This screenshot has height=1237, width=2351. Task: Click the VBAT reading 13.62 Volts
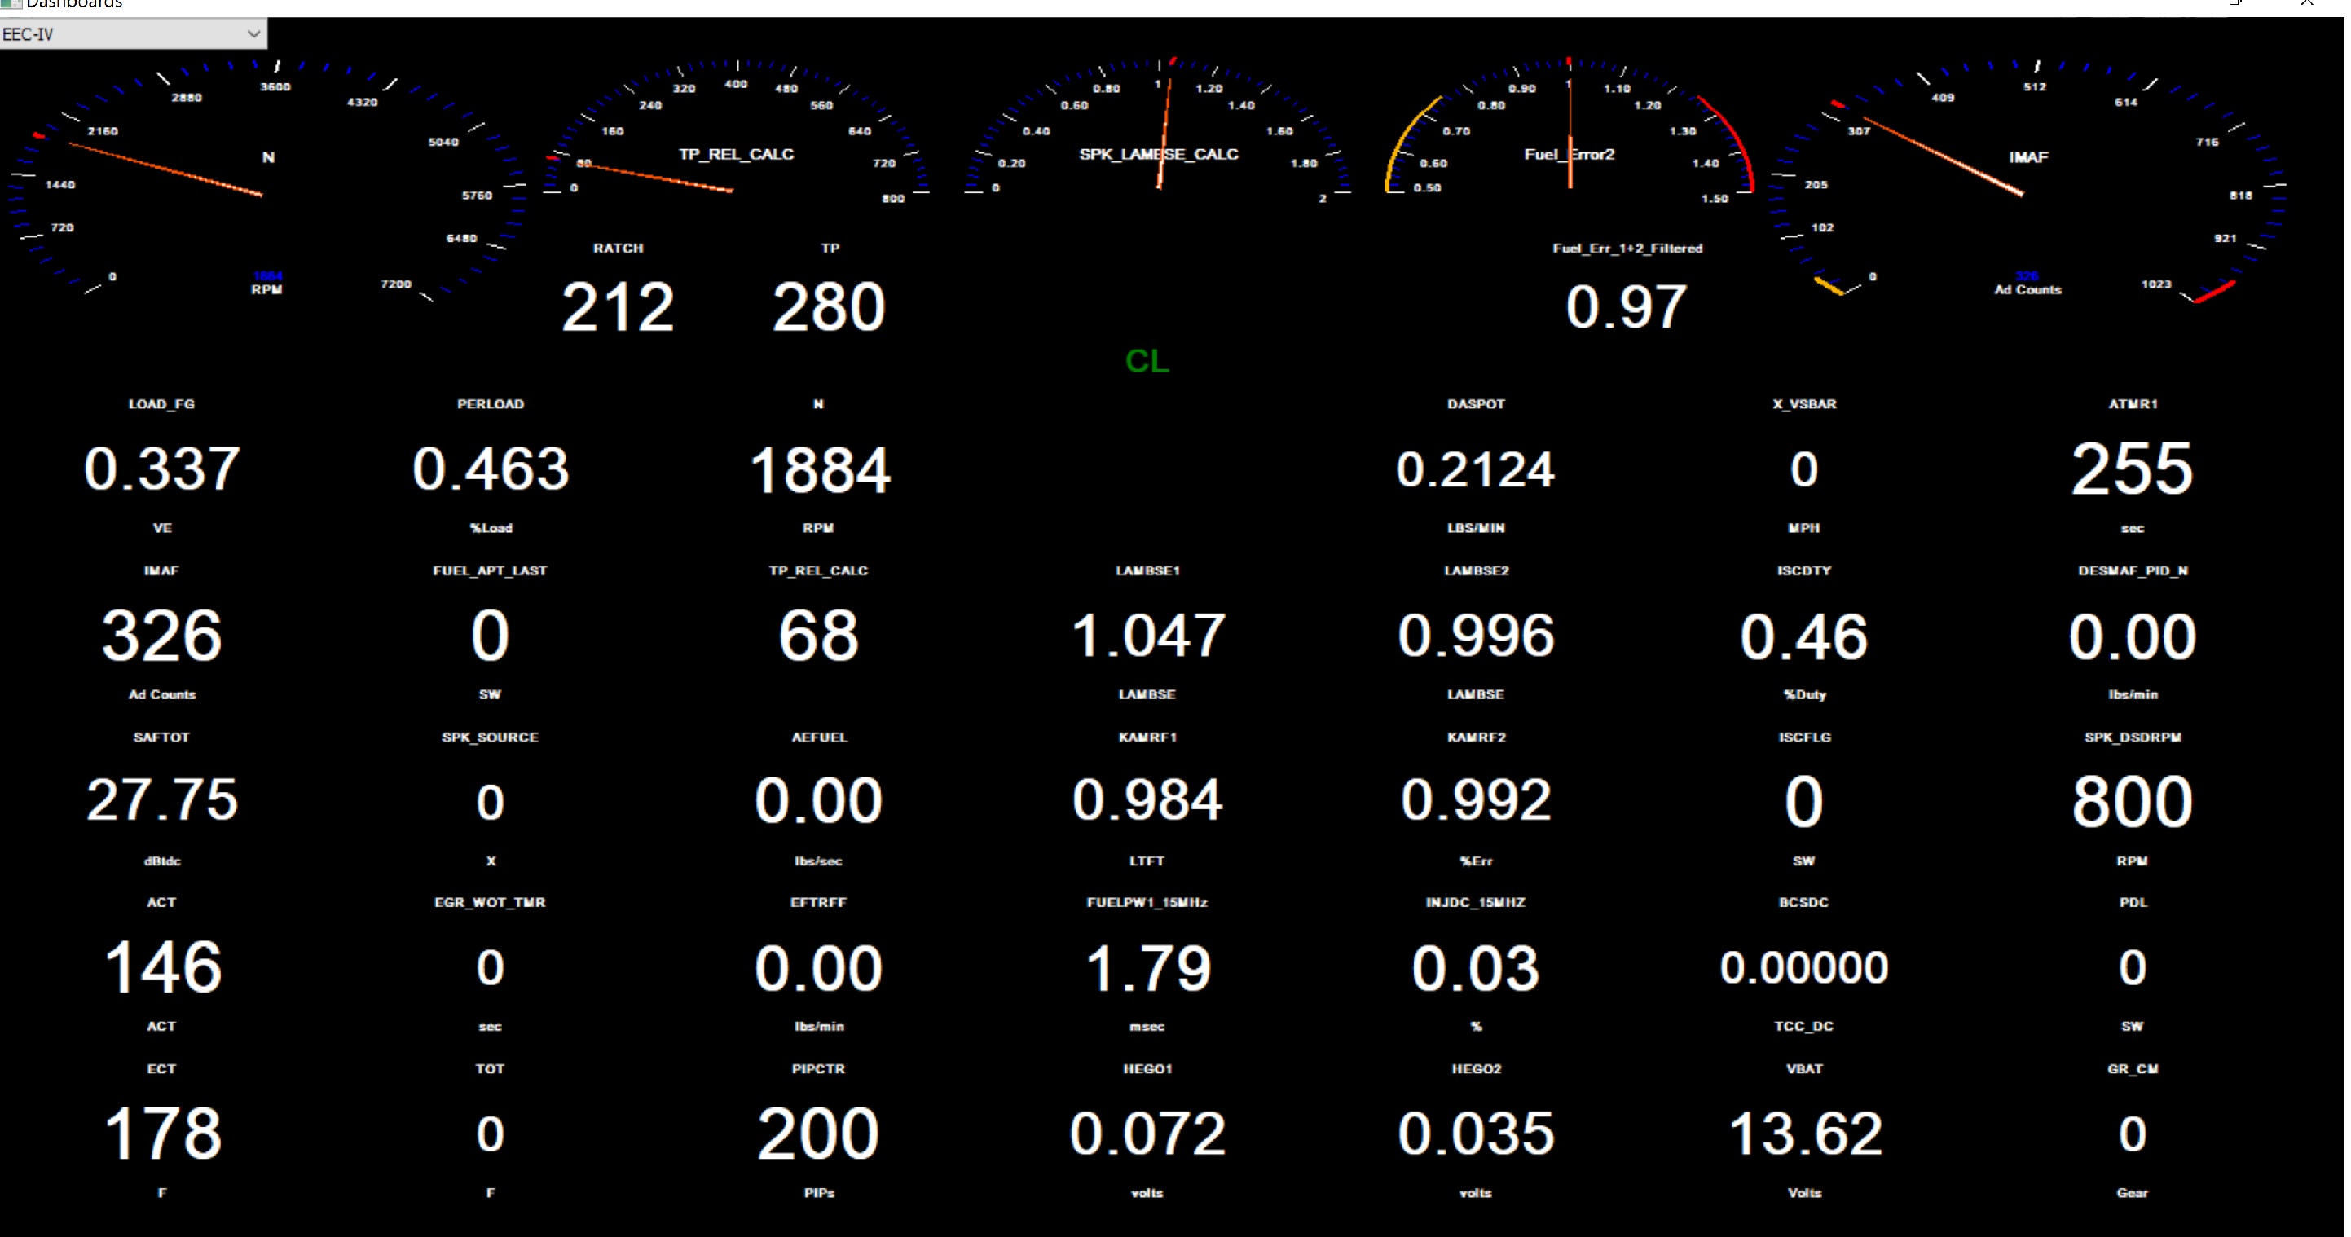(x=1804, y=1134)
